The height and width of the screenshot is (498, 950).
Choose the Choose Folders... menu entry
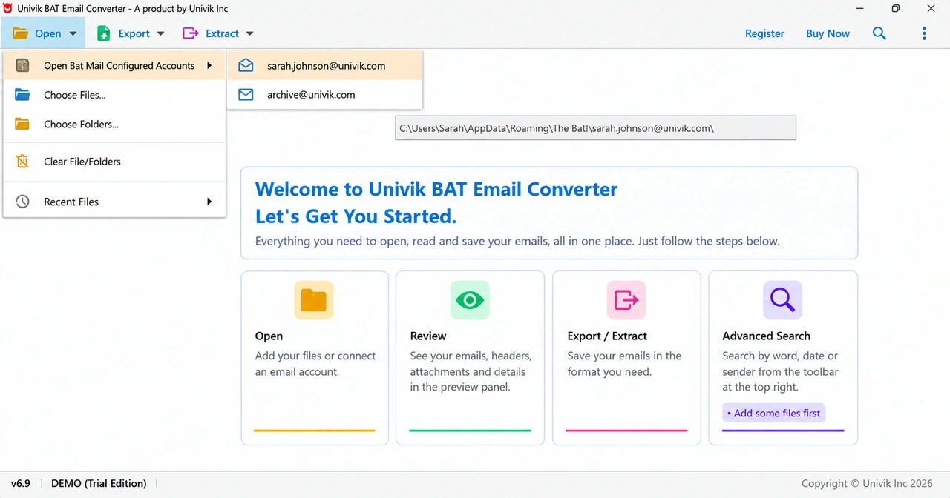[x=114, y=124]
